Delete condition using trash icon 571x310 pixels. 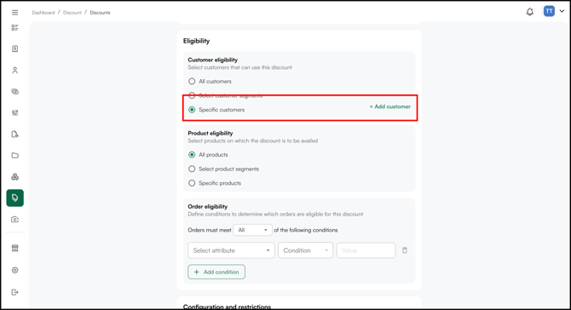point(405,250)
